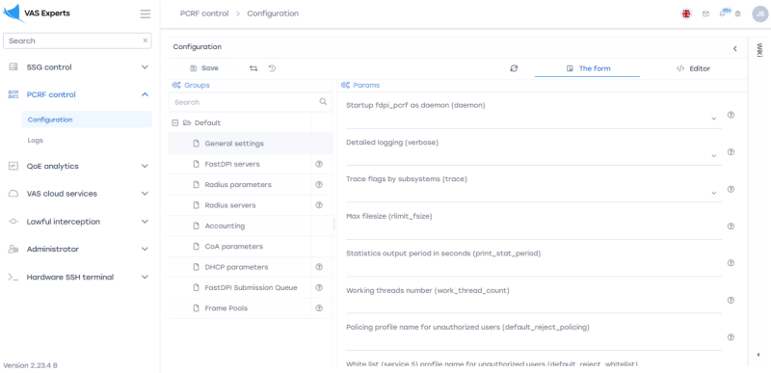Open the Detailed logging (verbose) dropdown
Viewport: 771px width, 373px height.
[x=534, y=155]
